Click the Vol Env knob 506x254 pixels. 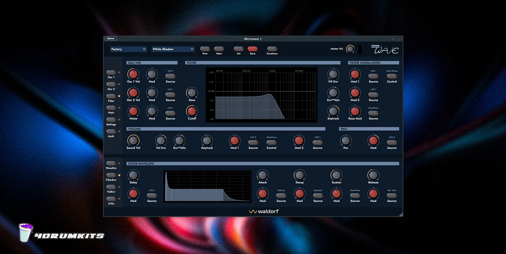(x=161, y=140)
